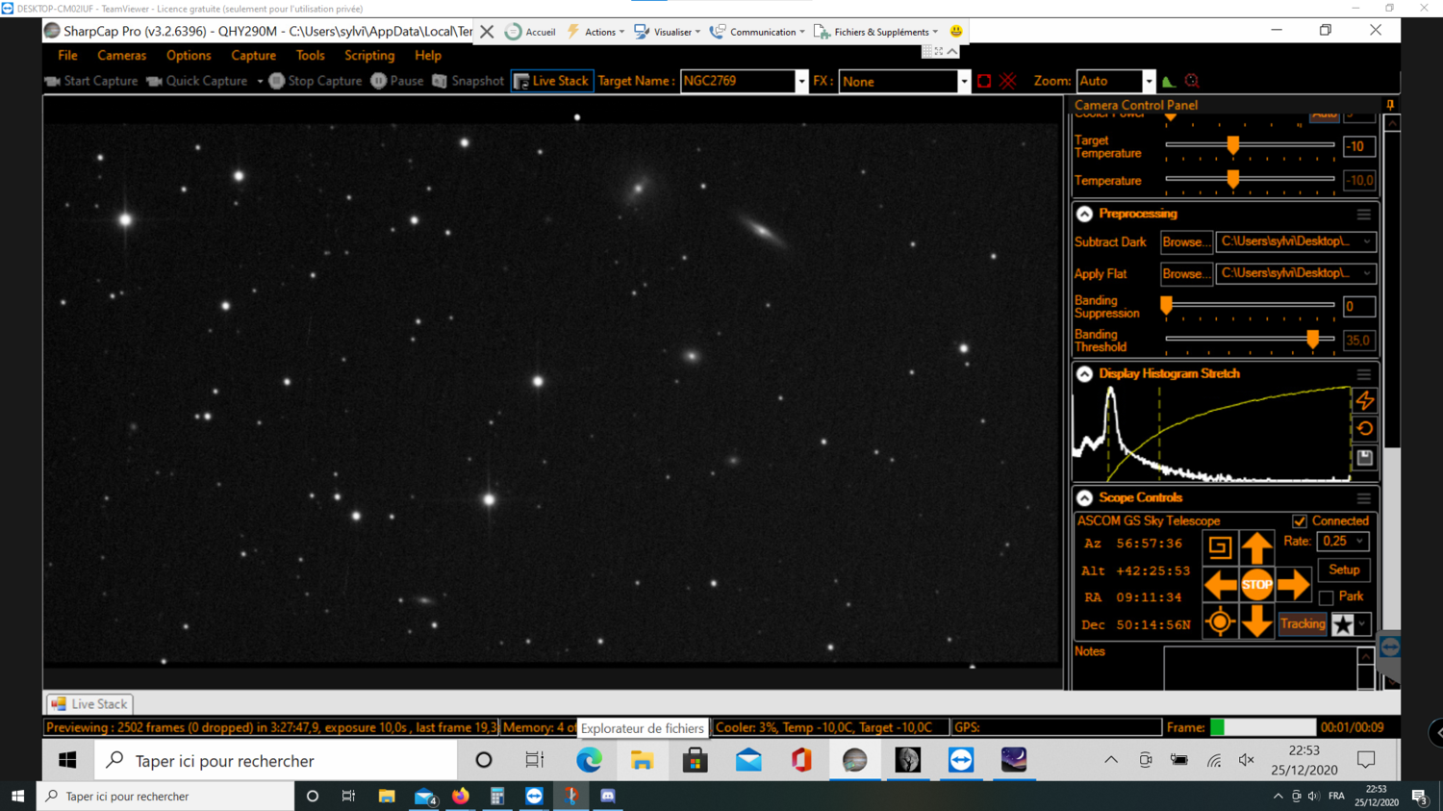Click Browse for Apply Flat

point(1186,273)
